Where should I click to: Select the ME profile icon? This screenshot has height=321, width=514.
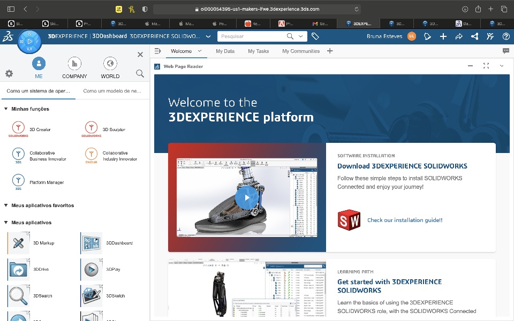coord(39,64)
